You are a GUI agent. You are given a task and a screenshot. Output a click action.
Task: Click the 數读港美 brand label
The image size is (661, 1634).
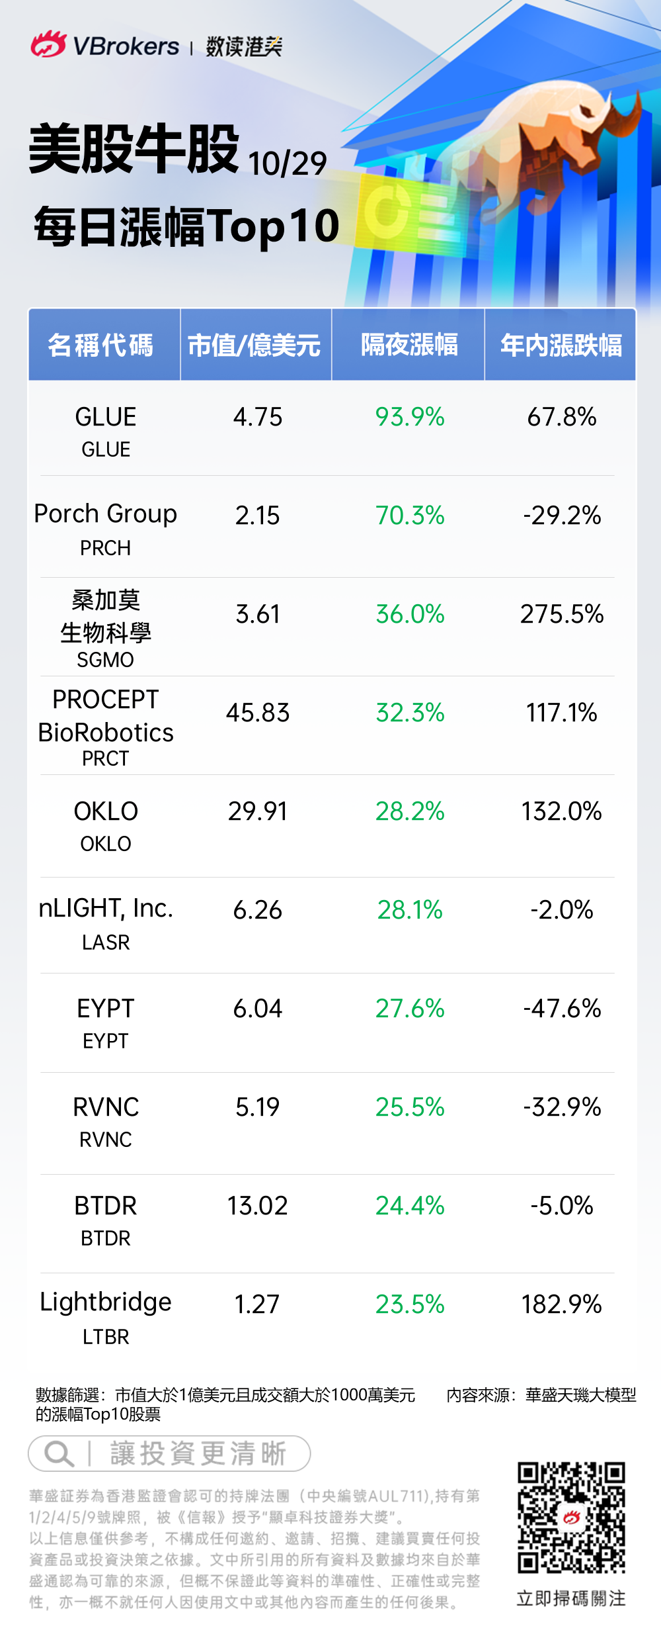244,46
